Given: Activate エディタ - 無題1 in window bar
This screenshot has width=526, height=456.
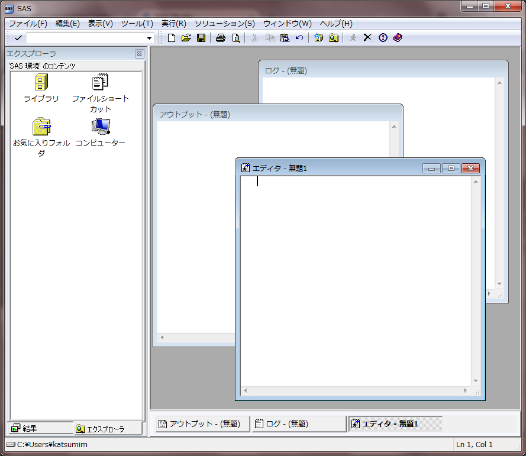Looking at the screenshot, I should pos(395,424).
